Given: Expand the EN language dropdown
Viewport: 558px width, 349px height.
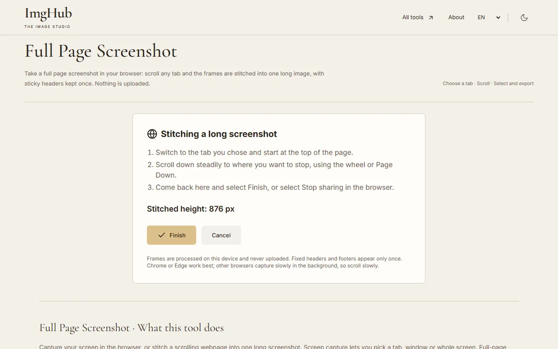Looking at the screenshot, I should (489, 17).
